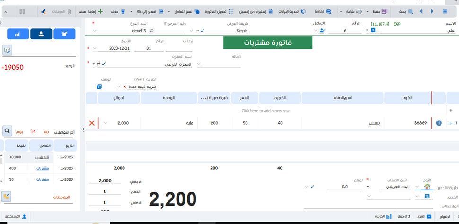Open the اسم المخزن warehouse dropdown
This screenshot has height=224, width=459.
pos(94,64)
